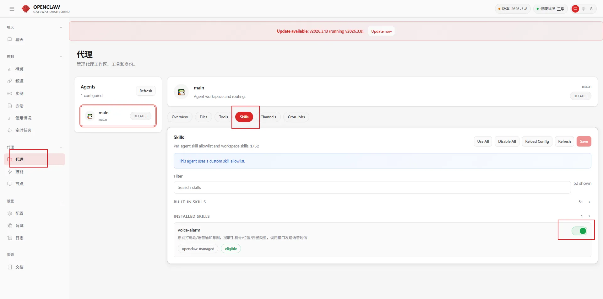The image size is (603, 299).
Task: Open 实例 instances page in sidebar
Action: [x=19, y=93]
